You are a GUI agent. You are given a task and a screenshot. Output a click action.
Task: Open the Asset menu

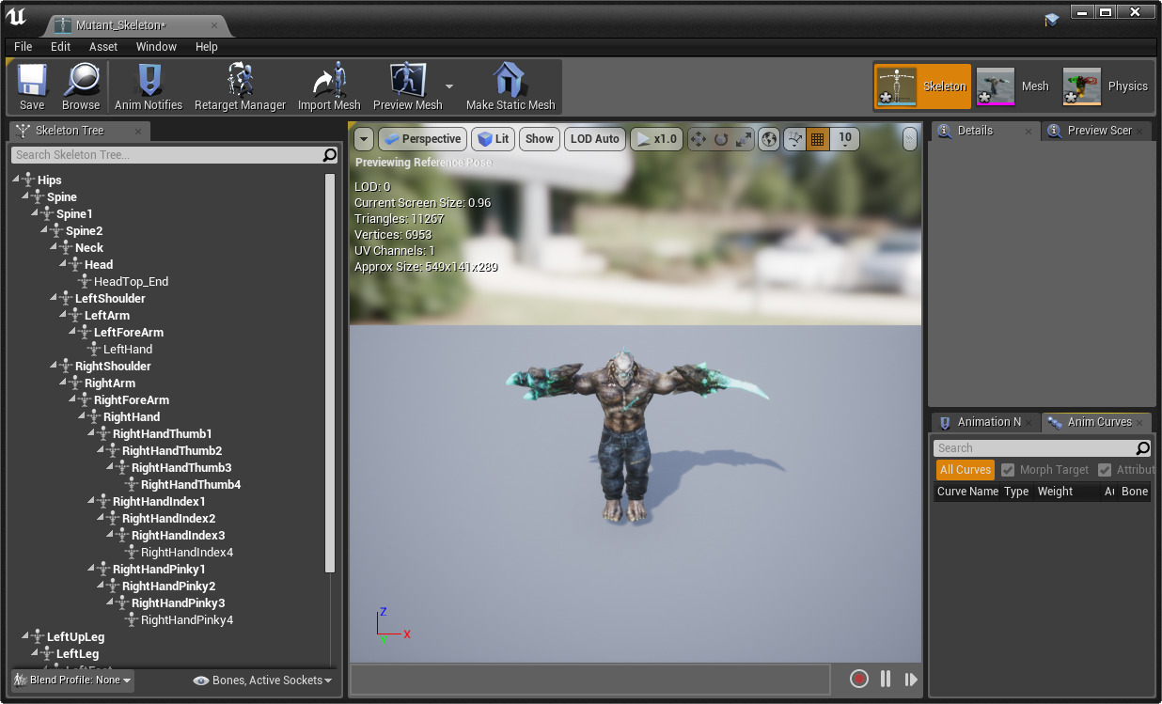[103, 46]
